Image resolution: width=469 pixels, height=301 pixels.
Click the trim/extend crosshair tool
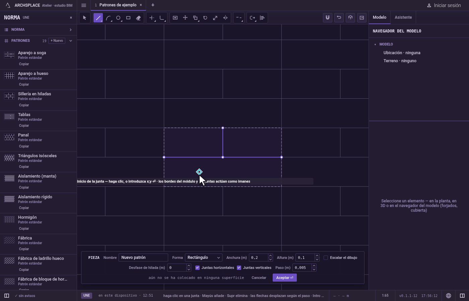pyautogui.click(x=152, y=18)
